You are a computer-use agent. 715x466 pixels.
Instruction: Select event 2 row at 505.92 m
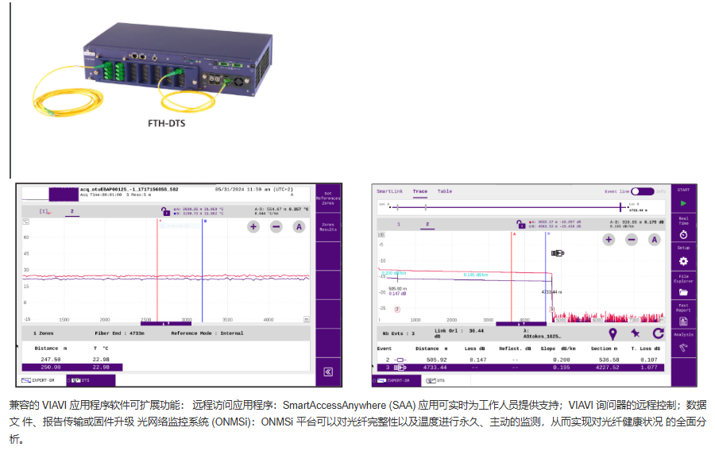pos(520,360)
